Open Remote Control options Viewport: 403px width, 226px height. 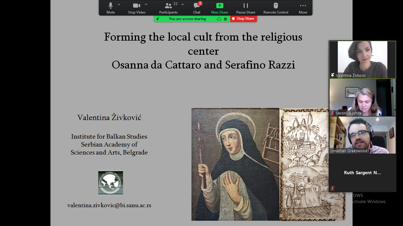(x=276, y=8)
